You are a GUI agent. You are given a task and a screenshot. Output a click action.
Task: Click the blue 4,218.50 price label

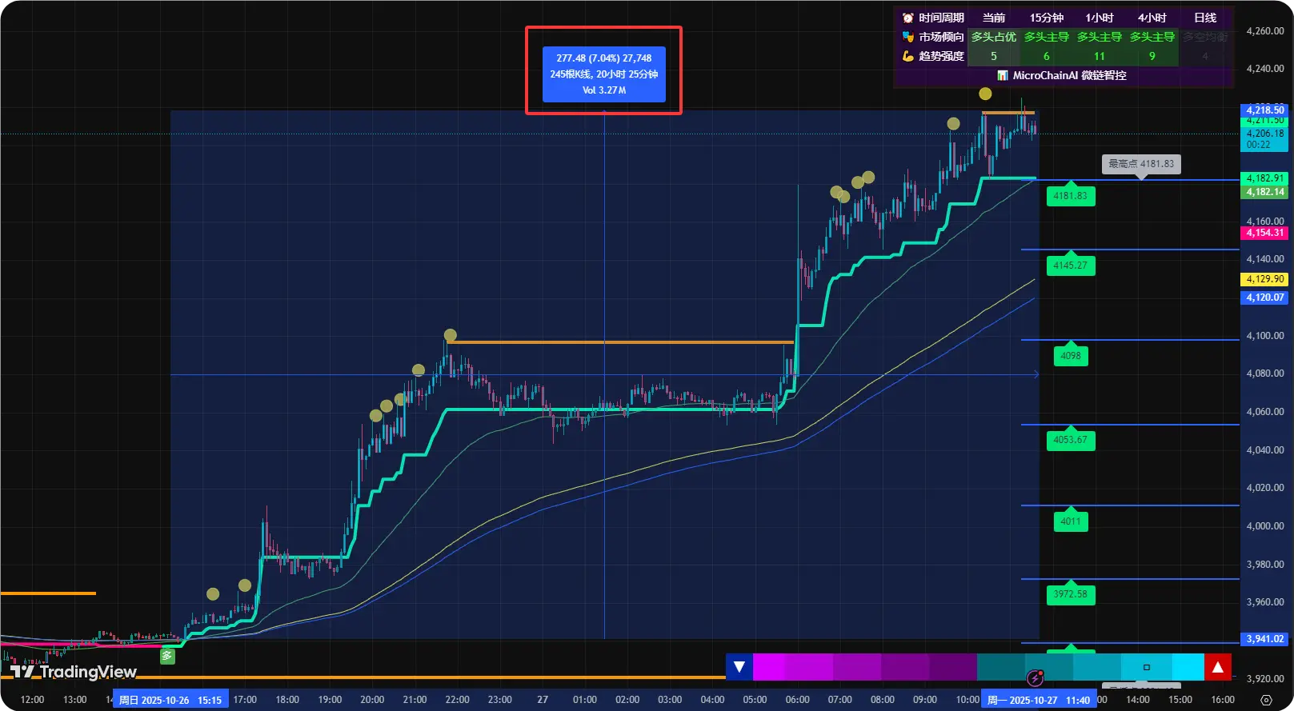(1264, 110)
